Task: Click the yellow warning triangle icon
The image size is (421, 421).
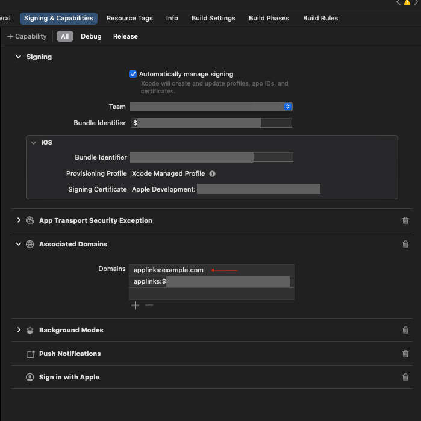Action: coord(407,2)
